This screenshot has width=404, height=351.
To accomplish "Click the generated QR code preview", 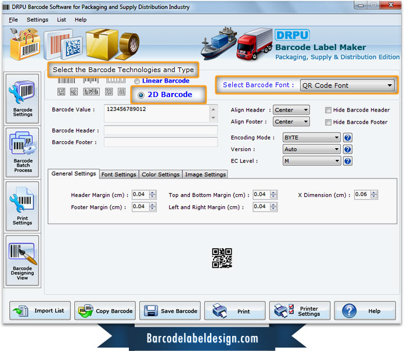I will [222, 258].
